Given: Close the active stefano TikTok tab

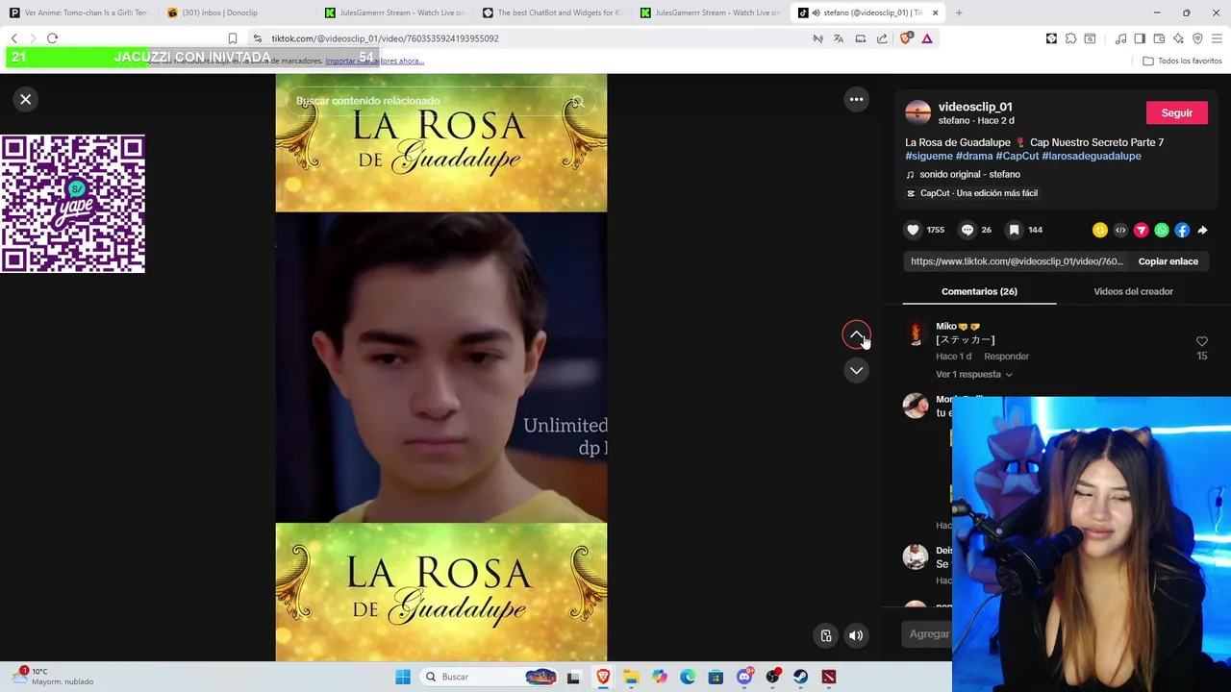Looking at the screenshot, I should [x=935, y=12].
